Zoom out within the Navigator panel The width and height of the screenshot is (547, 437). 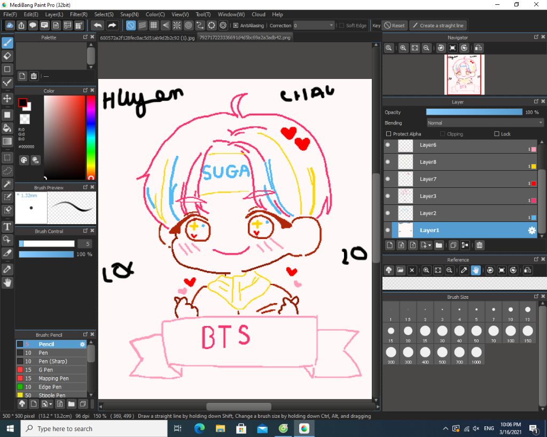(x=426, y=48)
